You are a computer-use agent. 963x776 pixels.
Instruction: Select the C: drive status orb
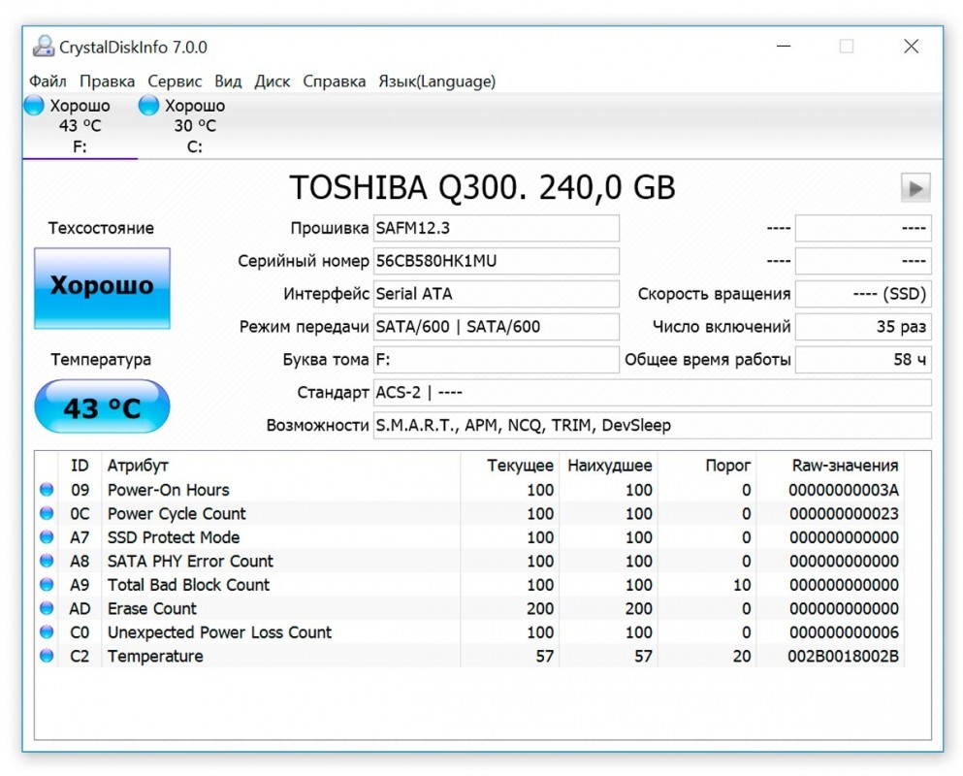[x=148, y=106]
